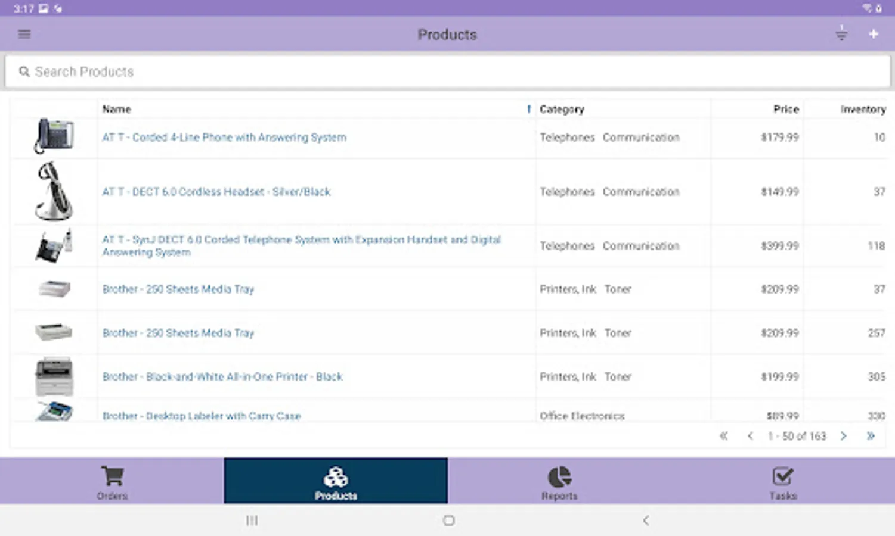This screenshot has height=536, width=895.
Task: Open Brother Black-and-White All-in-One Printer link
Action: [x=222, y=377]
